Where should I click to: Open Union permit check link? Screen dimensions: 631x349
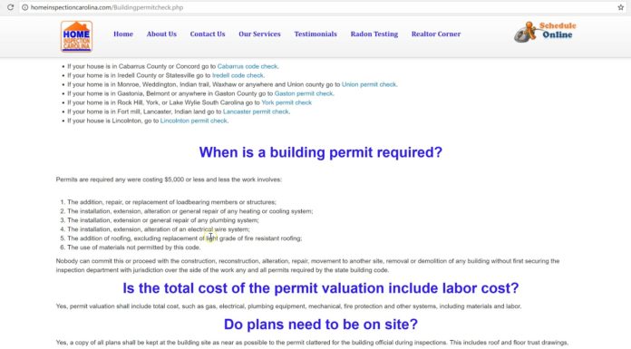point(369,84)
